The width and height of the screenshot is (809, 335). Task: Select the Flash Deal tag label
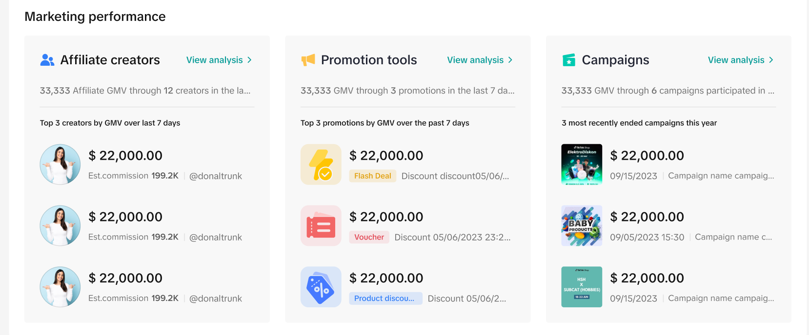pyautogui.click(x=372, y=176)
